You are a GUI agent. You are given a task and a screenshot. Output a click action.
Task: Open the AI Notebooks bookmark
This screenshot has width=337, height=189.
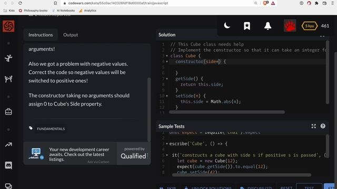pyautogui.click(x=63, y=10)
